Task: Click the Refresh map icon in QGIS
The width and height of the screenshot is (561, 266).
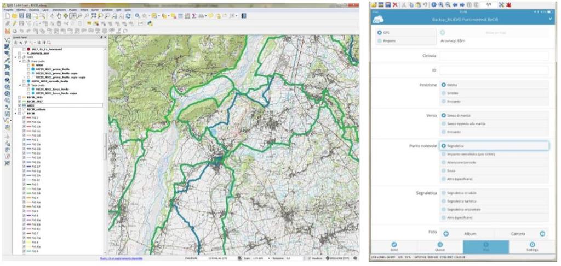Action: click(128, 16)
